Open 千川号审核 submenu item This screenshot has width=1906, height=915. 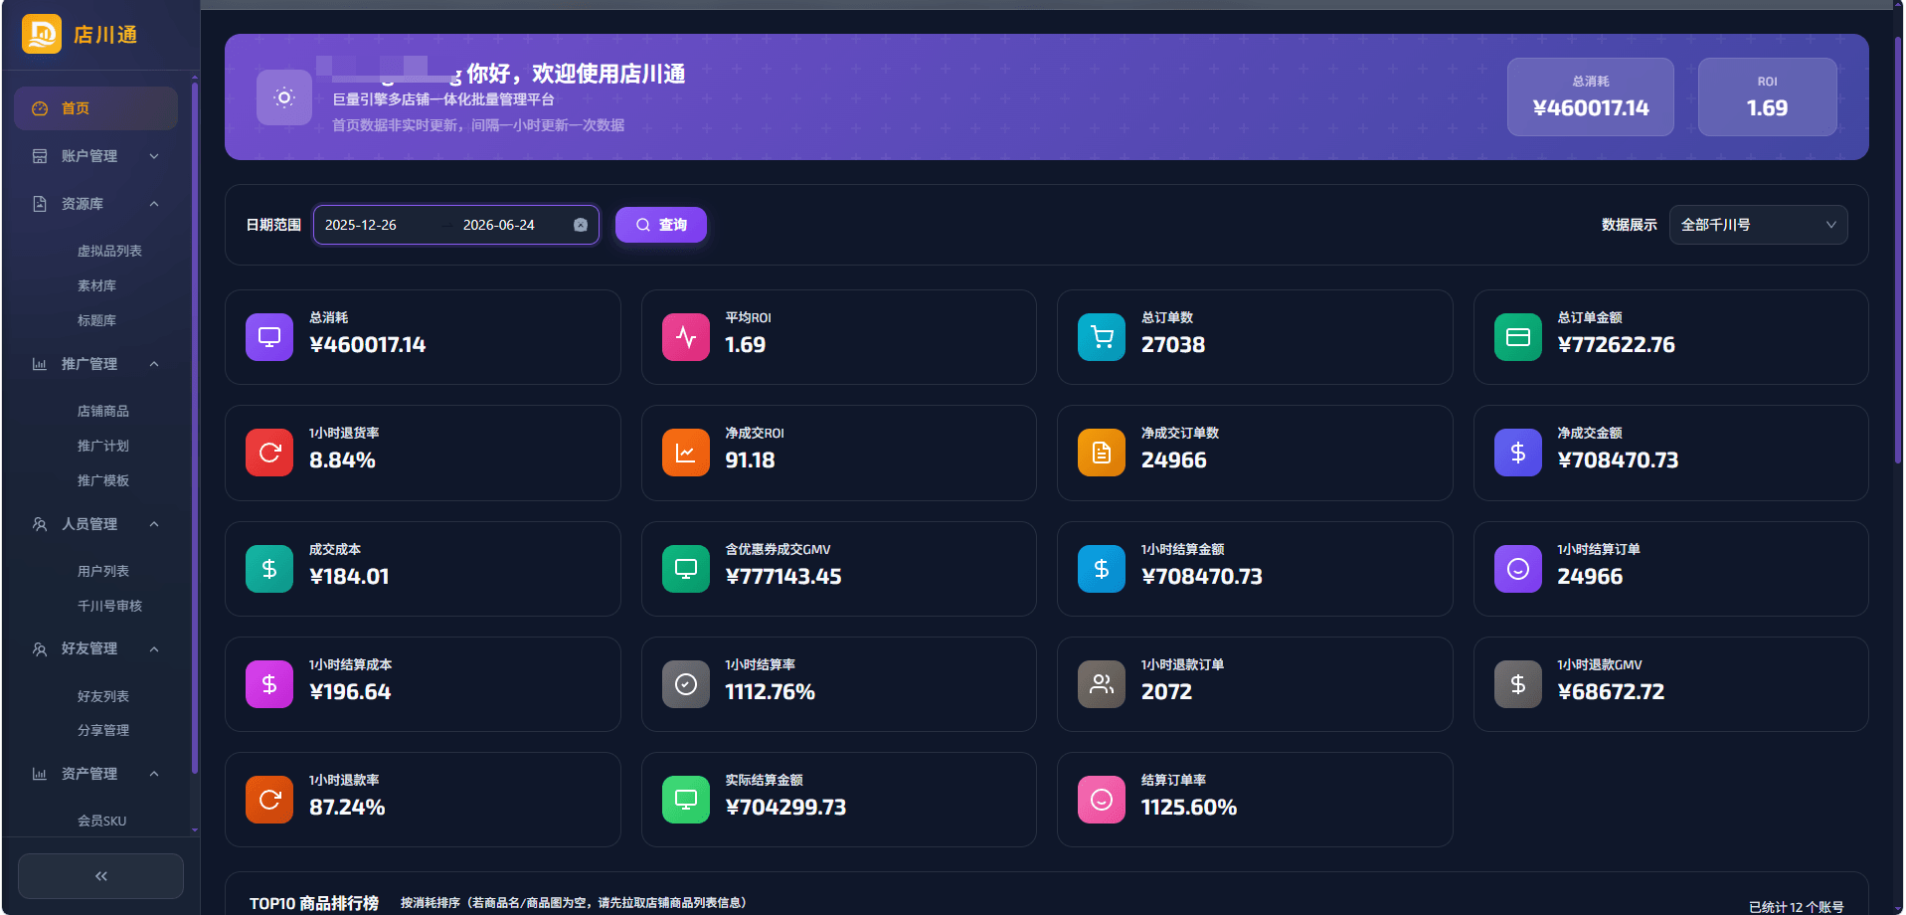[109, 606]
